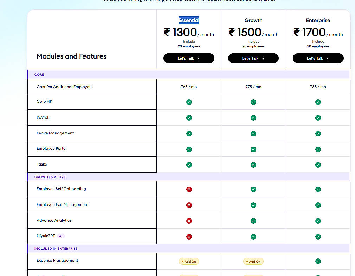Viewport: 355px width, 276px height.
Task: Click the Cost Per Additional Employee row label
Action: tap(64, 87)
